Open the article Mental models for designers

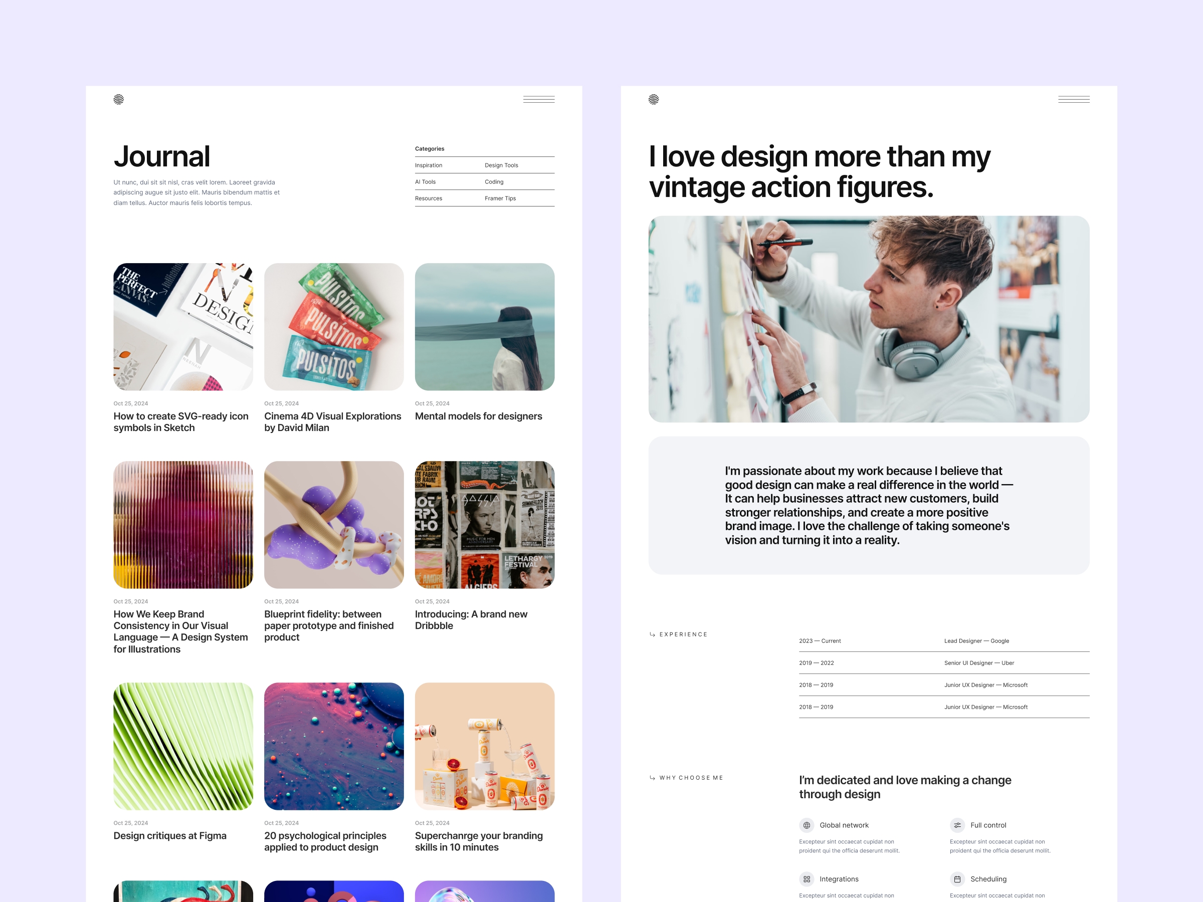coord(479,416)
